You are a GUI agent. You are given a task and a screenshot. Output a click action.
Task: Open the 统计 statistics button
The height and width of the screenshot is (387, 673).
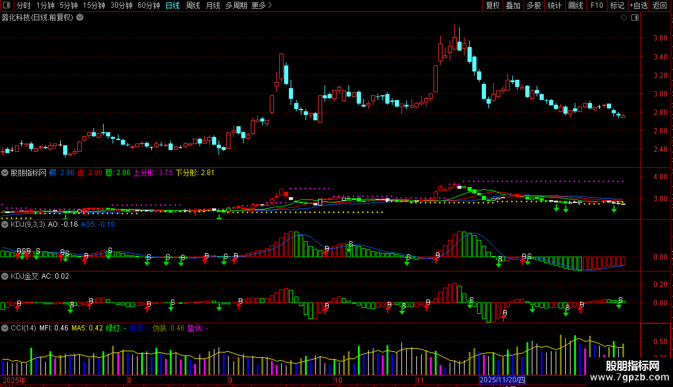554,5
